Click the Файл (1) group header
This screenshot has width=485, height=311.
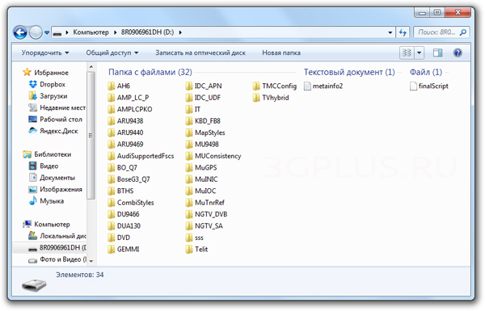[x=426, y=72]
